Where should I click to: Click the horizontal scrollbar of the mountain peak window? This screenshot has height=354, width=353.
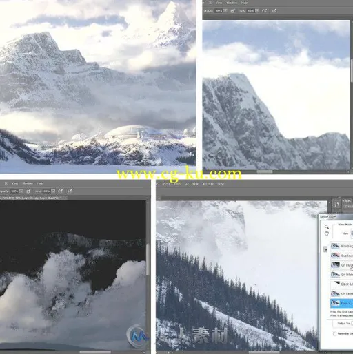(265, 171)
